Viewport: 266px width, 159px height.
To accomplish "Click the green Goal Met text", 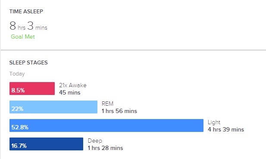I will (x=23, y=37).
